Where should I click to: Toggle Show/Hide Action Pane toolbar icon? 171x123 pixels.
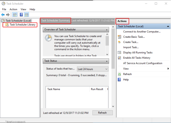[27, 15]
